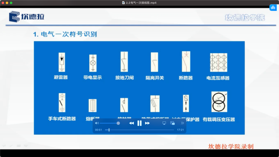Image resolution: width=279 pixels, height=157 pixels.
Task: Mute the volume speaker icon
Action: coord(97,123)
